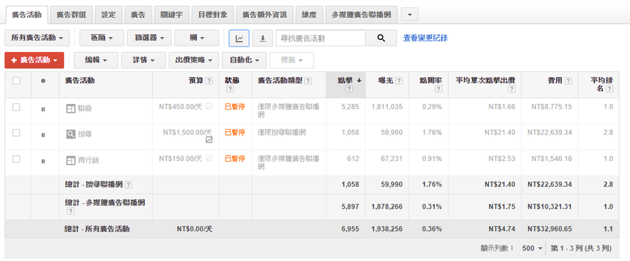Image resolution: width=630 pixels, height=261 pixels.
Task: Switch to 多媒體廣告聯播網 tab
Action: pos(361,15)
